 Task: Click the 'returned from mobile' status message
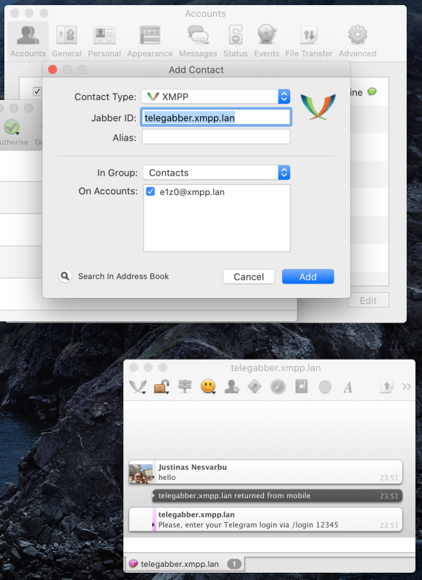pyautogui.click(x=278, y=496)
